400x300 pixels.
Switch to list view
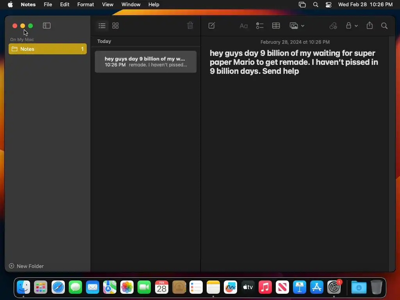pos(102,25)
